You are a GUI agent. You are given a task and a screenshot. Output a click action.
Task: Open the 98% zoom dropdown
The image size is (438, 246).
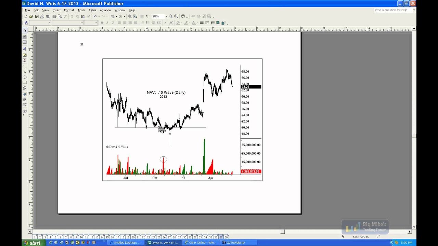click(x=166, y=16)
